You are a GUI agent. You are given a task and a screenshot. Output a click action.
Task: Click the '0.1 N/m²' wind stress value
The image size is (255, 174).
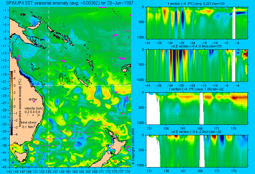[x=29, y=127]
